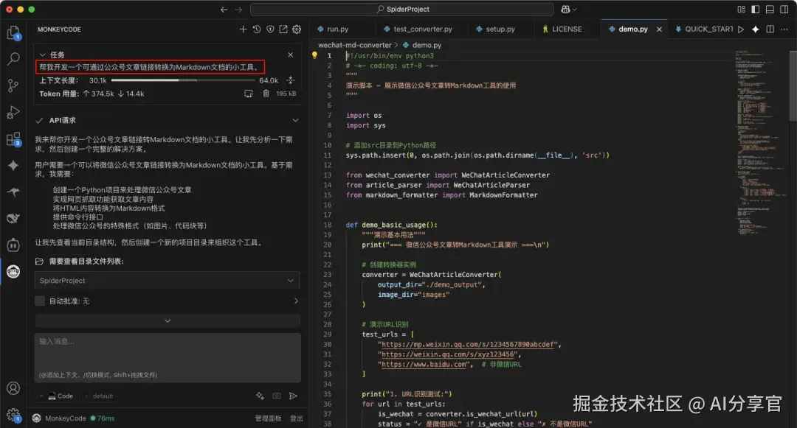Click the editor vertical scrollbar

click(793, 86)
